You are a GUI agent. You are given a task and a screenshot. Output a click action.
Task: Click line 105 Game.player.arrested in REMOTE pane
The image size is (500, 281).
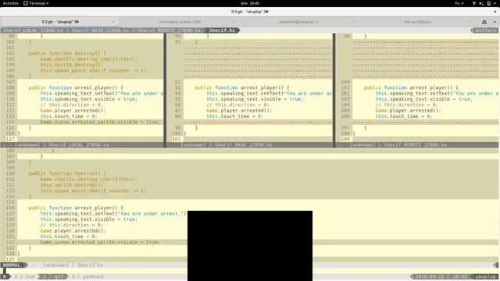[408, 110]
